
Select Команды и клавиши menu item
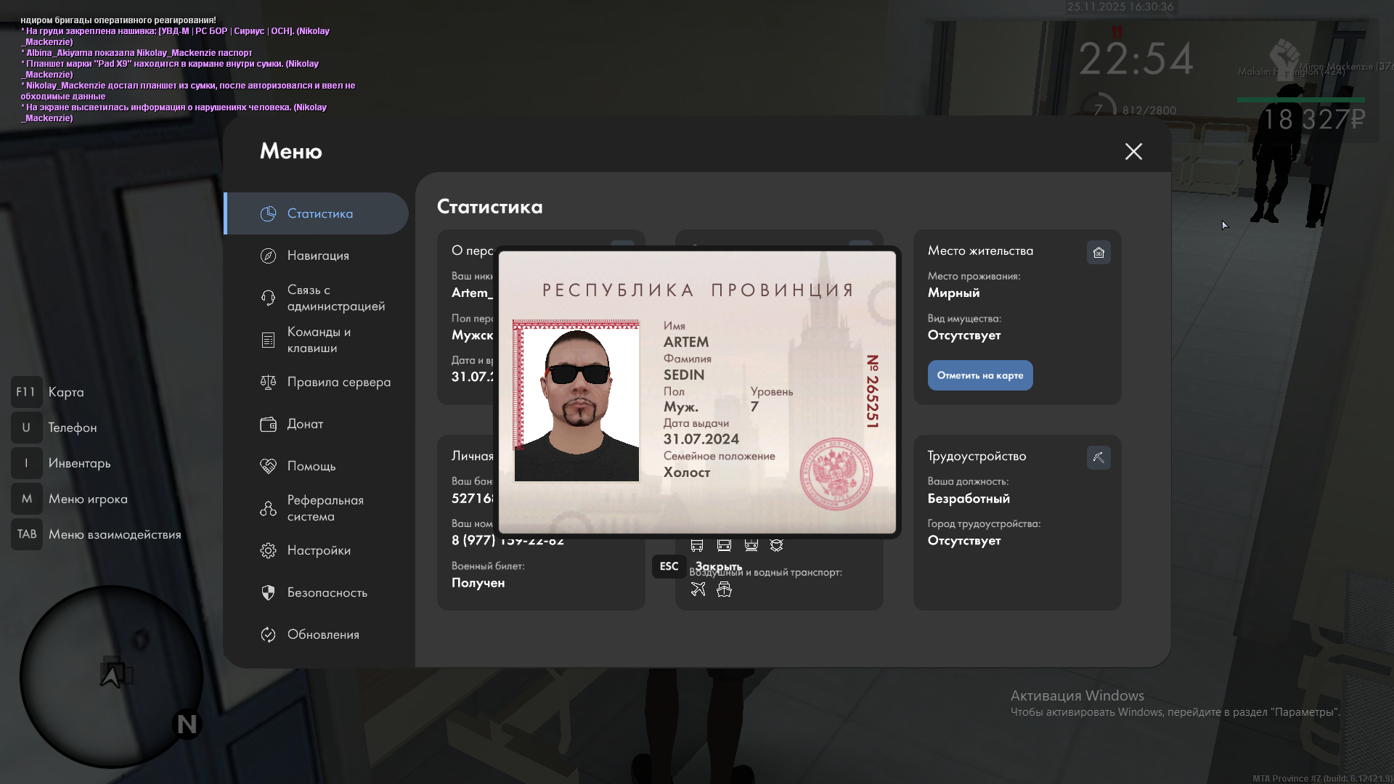pyautogui.click(x=318, y=340)
